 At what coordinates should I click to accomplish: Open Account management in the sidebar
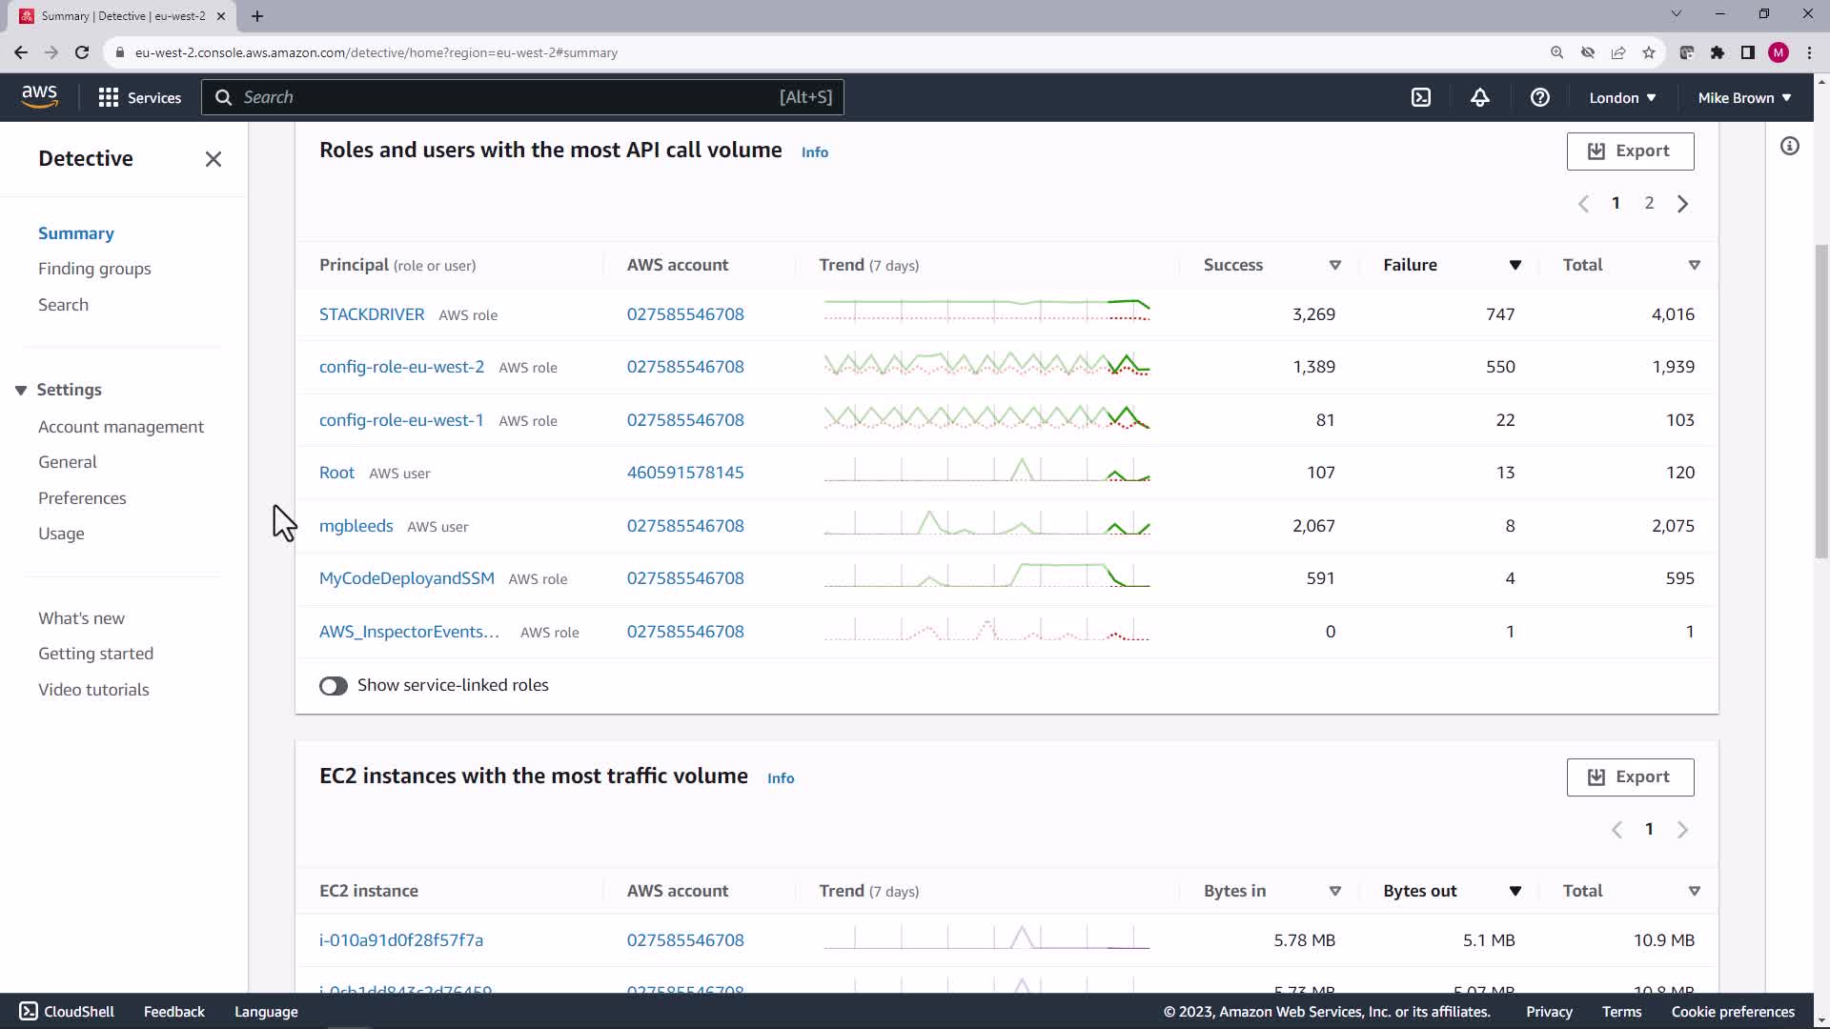click(120, 427)
